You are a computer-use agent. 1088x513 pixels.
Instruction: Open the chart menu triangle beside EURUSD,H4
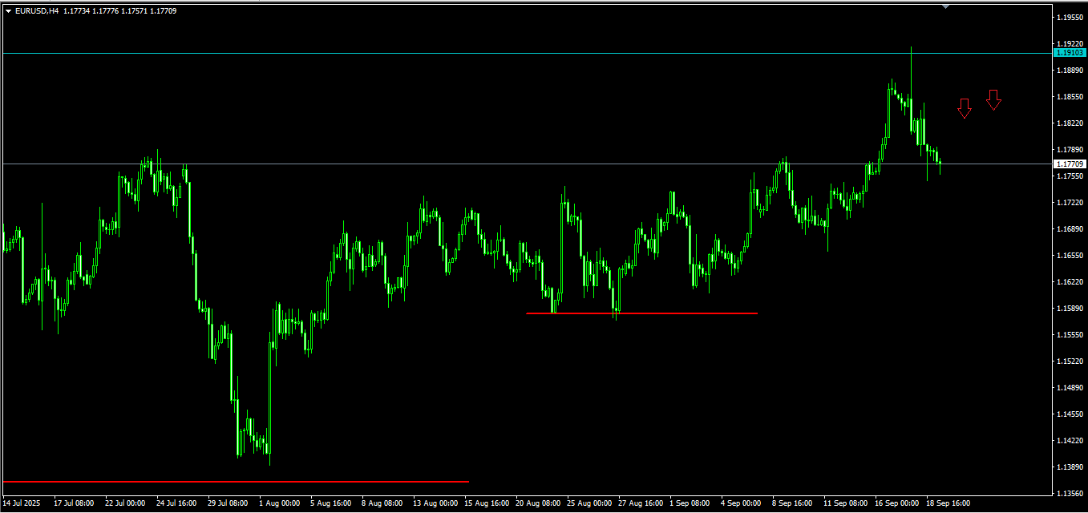(x=8, y=11)
